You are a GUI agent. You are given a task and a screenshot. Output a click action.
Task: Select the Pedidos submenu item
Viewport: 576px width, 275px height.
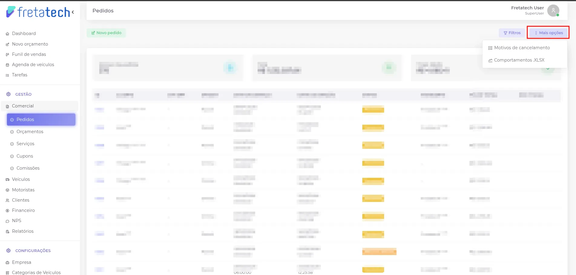click(x=41, y=120)
